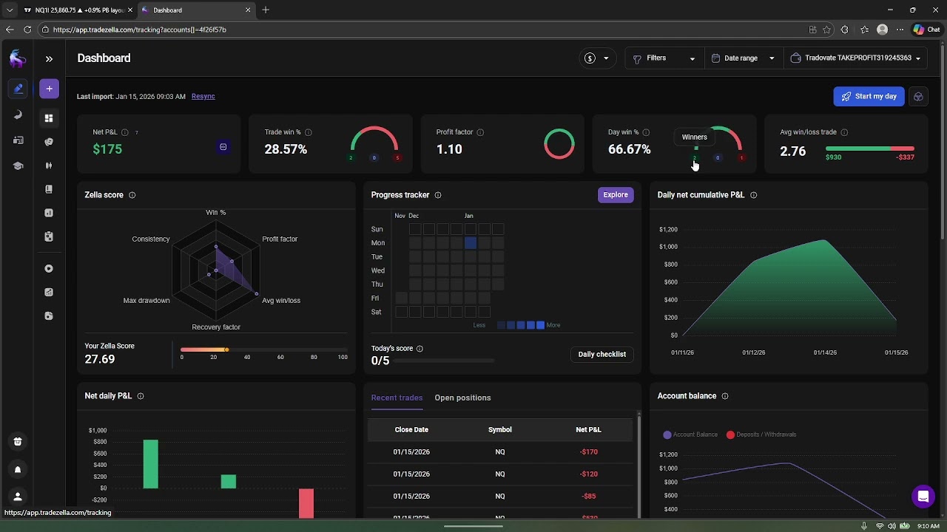Click the Start my day button

(x=869, y=96)
